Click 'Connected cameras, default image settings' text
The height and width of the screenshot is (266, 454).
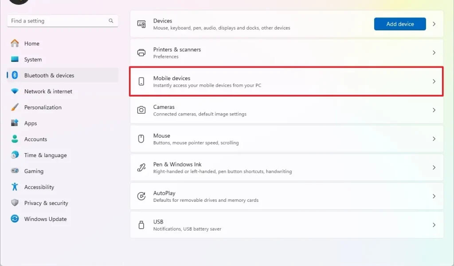200,114
